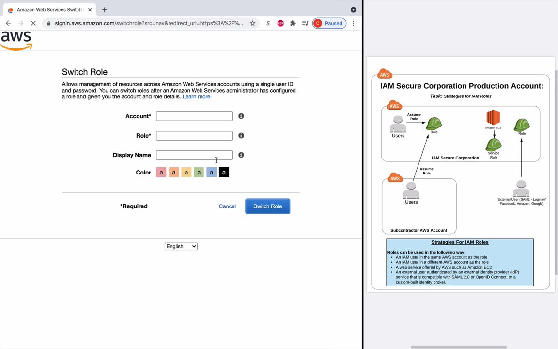Close the Amazon Web Services Switch tab

coord(90,10)
